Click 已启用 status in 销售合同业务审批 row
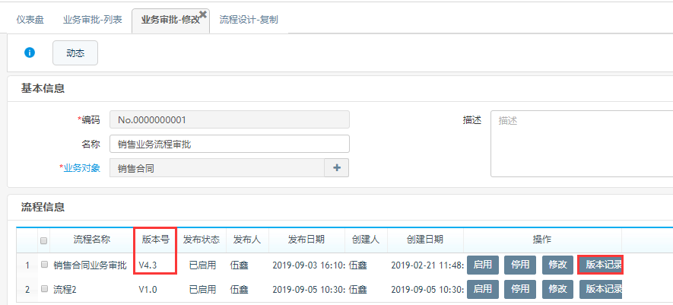The image size is (673, 305). [x=202, y=265]
